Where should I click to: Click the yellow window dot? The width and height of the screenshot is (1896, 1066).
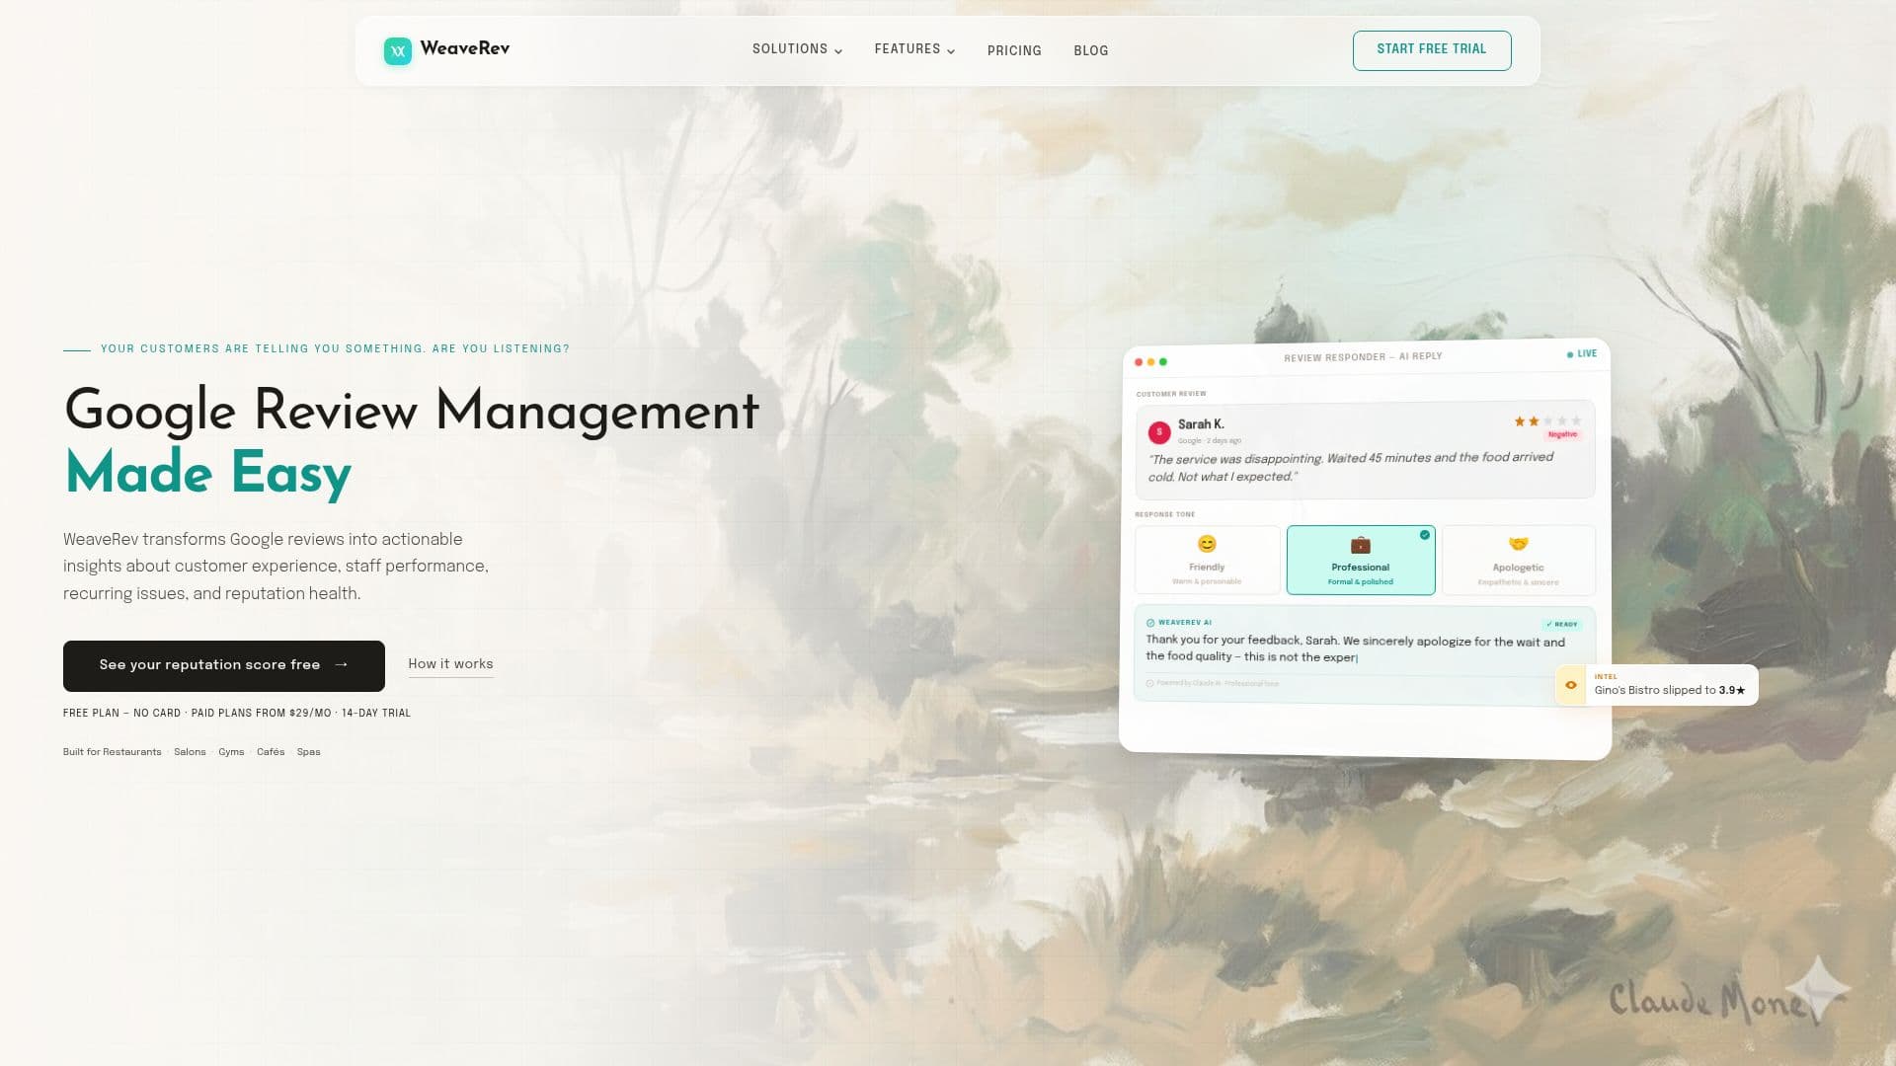(1150, 362)
